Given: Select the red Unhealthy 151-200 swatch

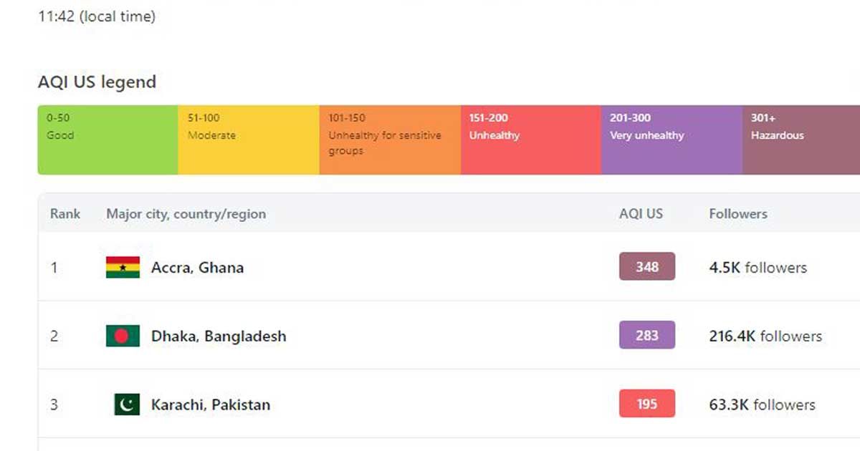Looking at the screenshot, I should click(530, 140).
